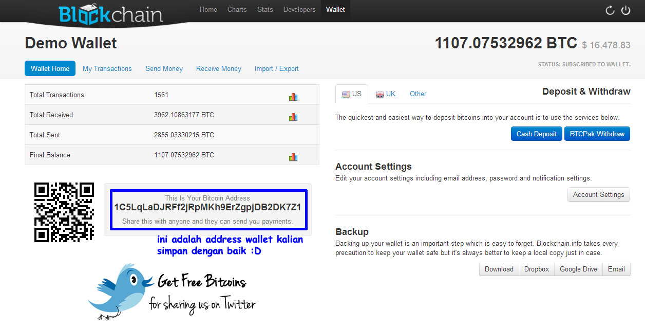Click the refresh icon in header
Viewport: 645px width, 327px height.
(610, 10)
